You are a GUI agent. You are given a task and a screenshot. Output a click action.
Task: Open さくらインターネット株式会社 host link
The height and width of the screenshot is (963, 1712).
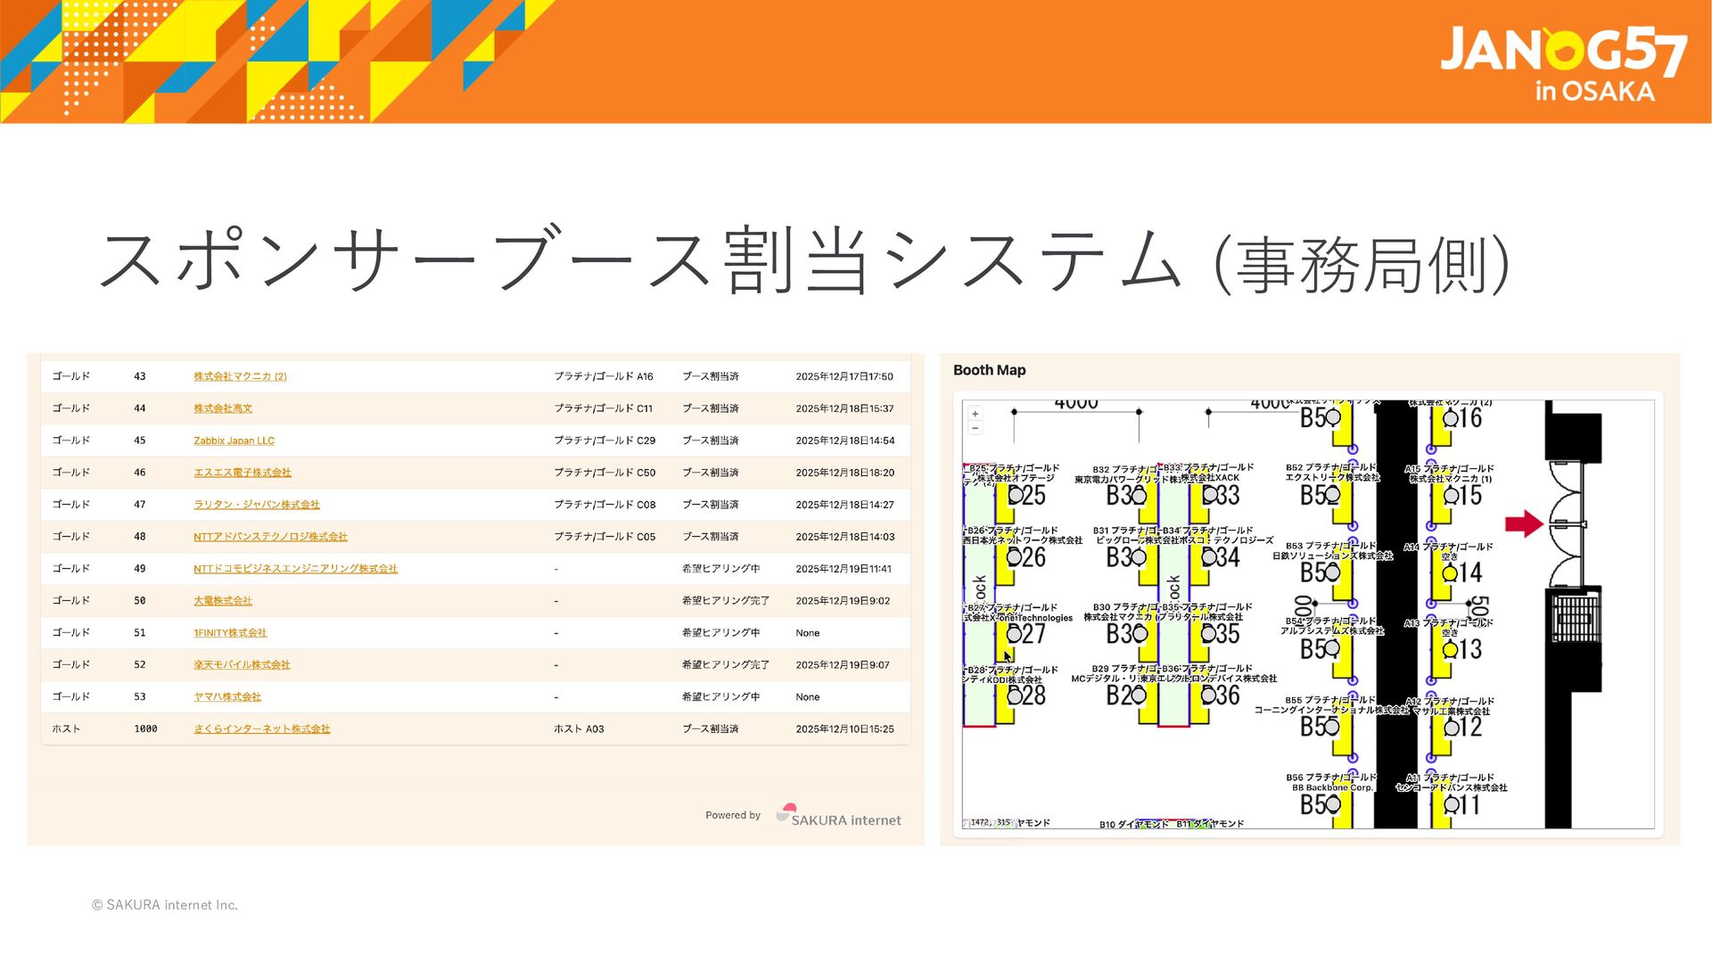pos(261,729)
